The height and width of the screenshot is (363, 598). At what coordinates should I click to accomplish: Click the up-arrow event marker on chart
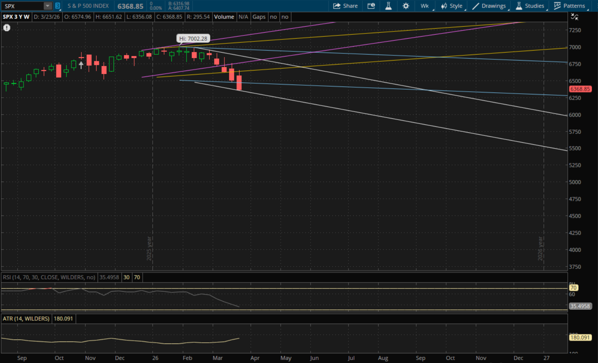[81, 65]
